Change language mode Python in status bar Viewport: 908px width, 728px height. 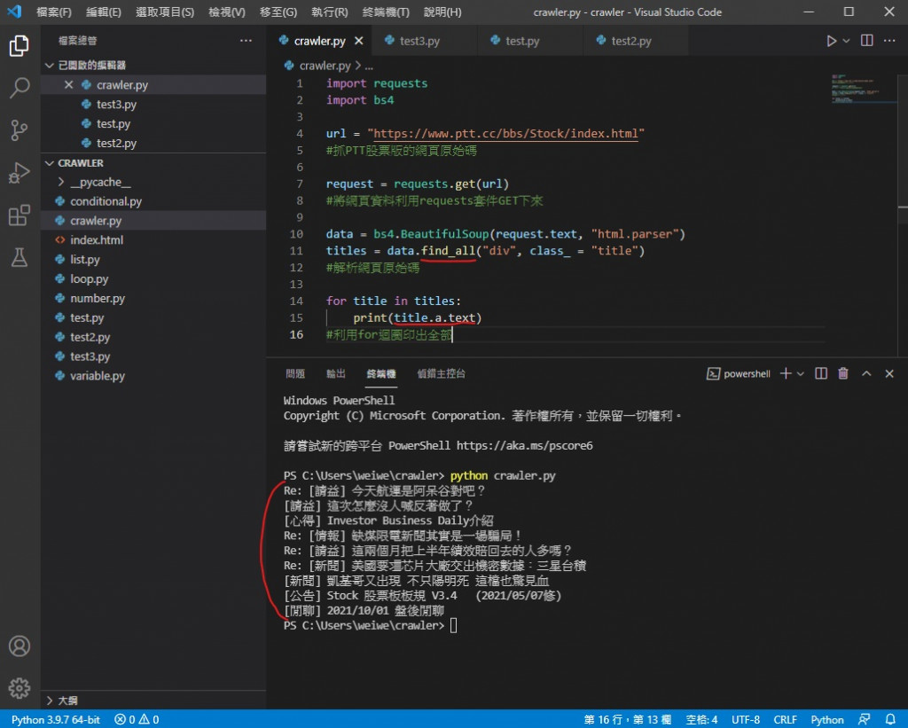click(x=827, y=719)
